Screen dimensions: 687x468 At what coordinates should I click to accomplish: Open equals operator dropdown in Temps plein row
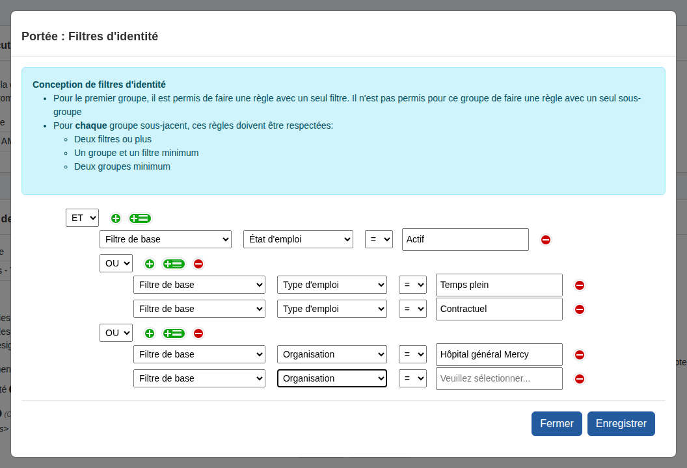tap(412, 285)
